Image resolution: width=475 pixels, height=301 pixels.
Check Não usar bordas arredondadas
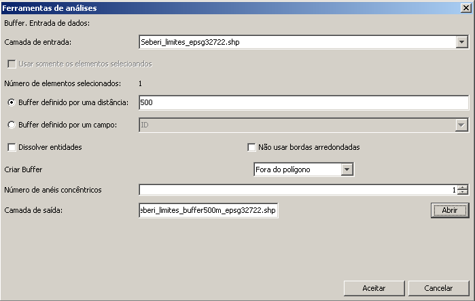[x=251, y=147]
